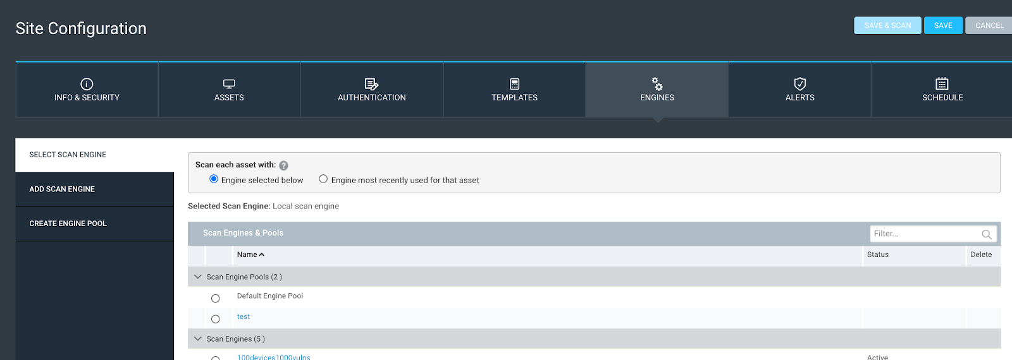The image size is (1012, 360).
Task: Sort by the Name column header
Action: point(250,255)
